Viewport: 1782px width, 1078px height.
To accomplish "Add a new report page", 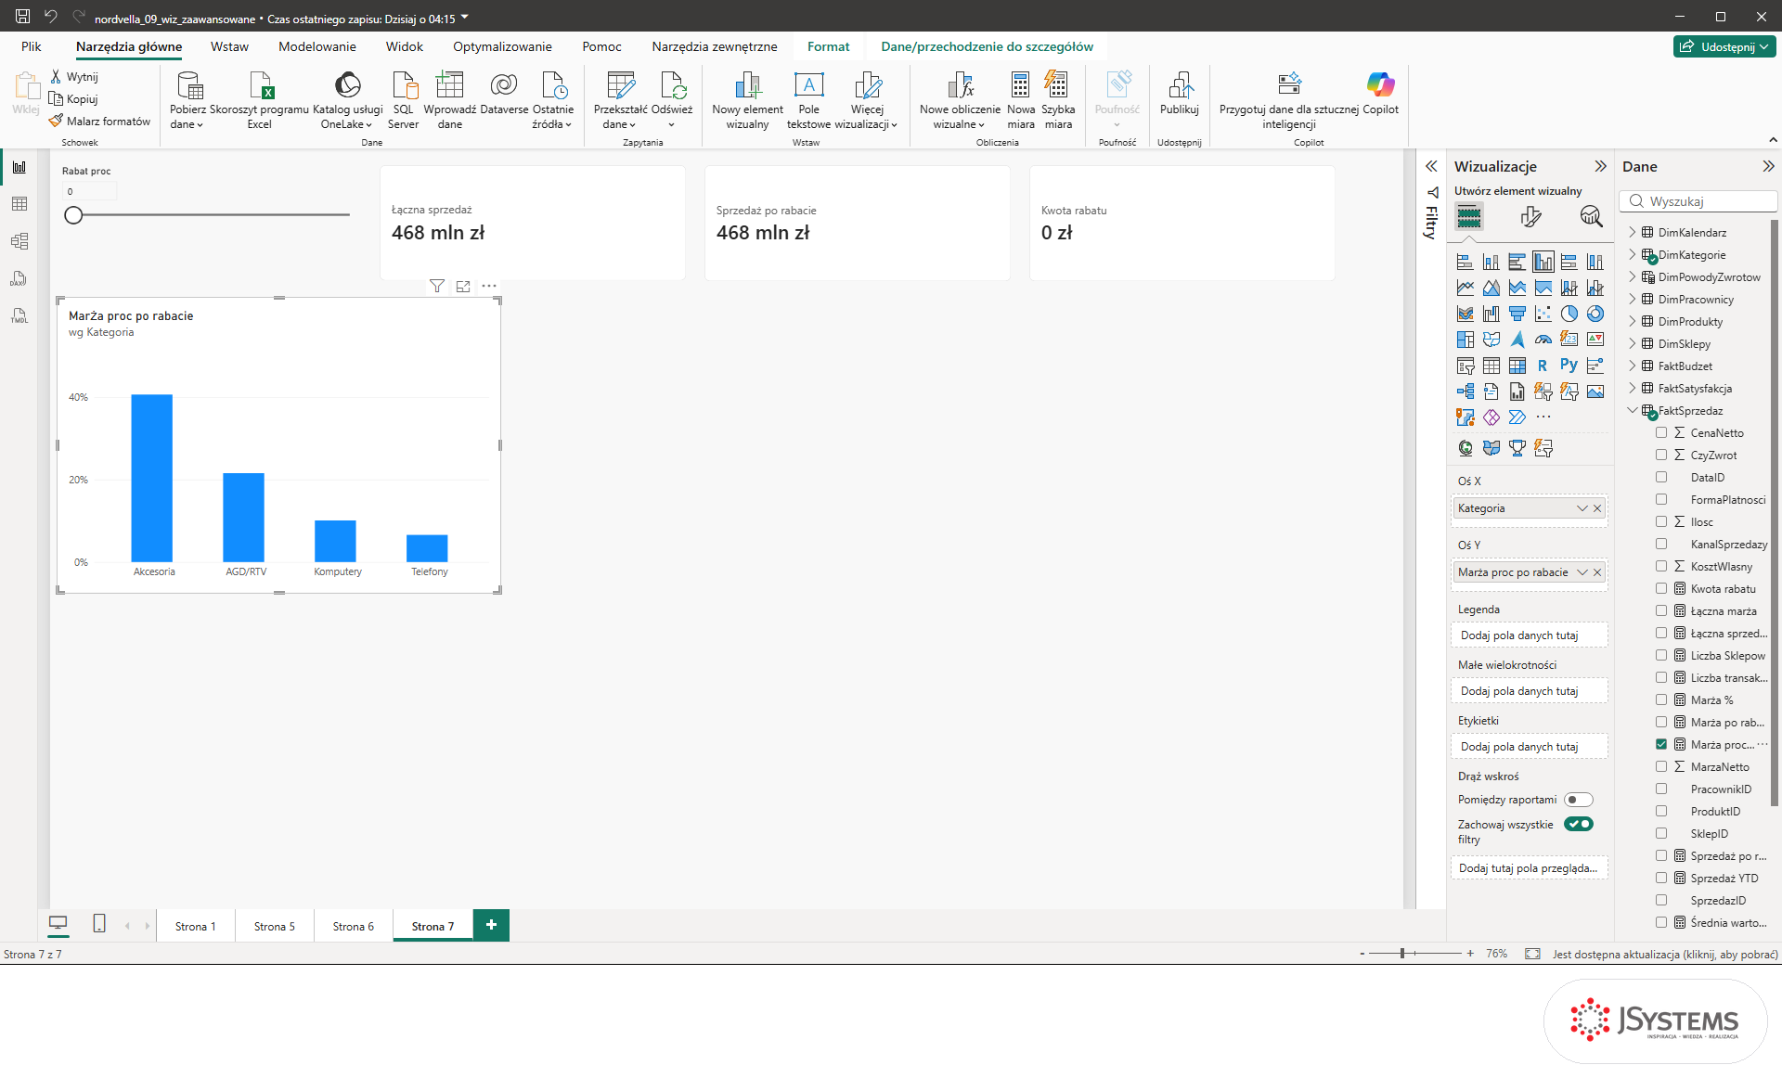I will [491, 924].
